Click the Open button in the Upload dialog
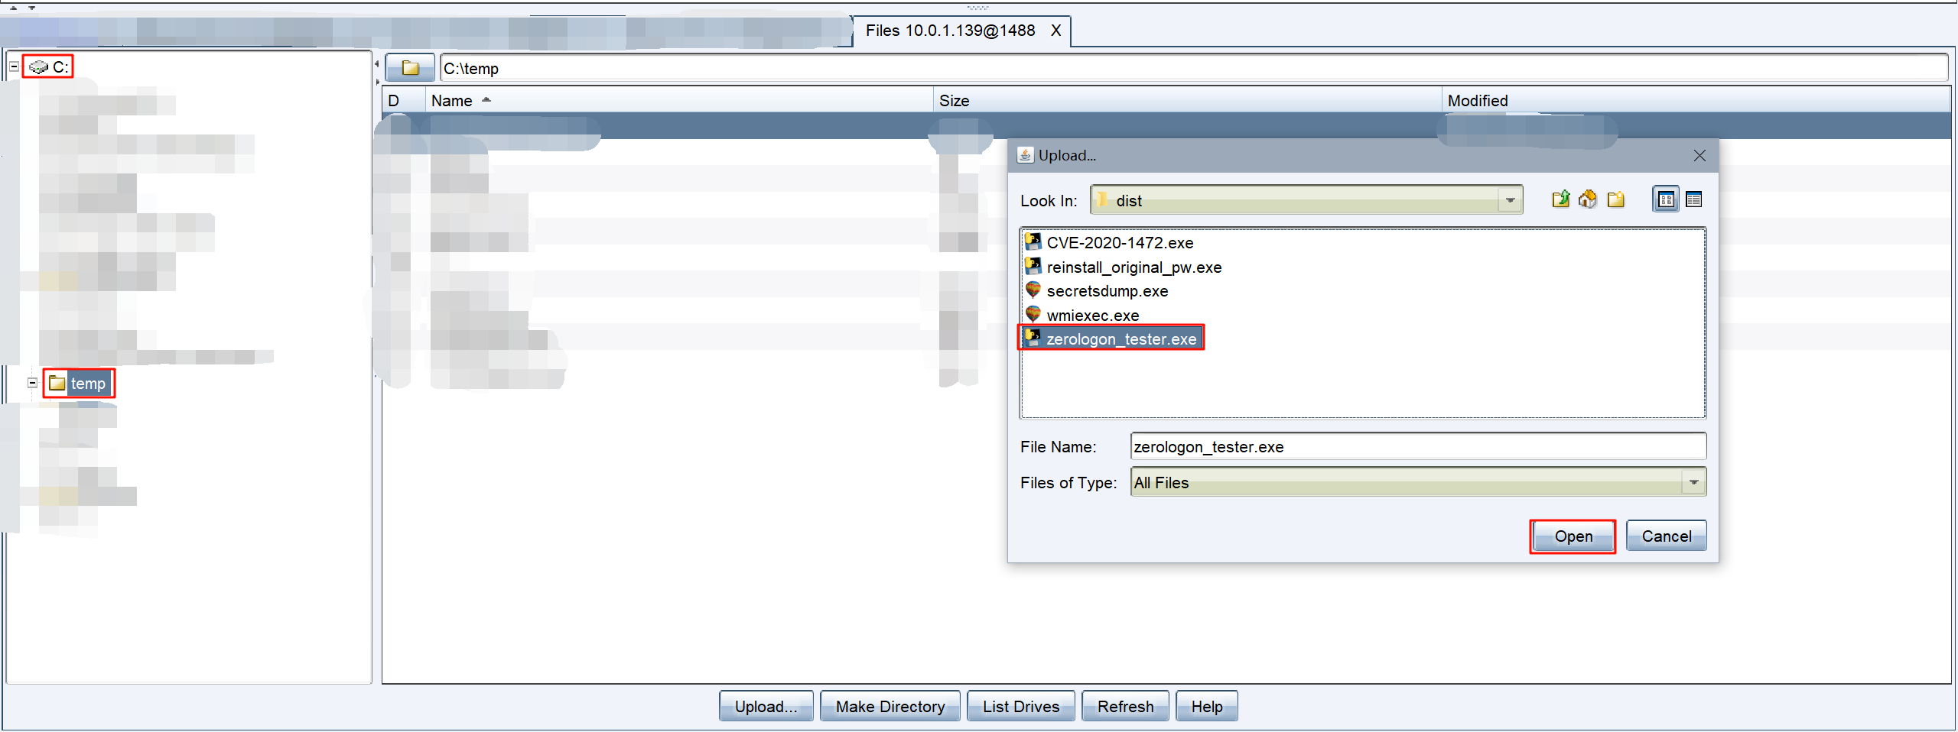This screenshot has width=1958, height=732. (1573, 536)
